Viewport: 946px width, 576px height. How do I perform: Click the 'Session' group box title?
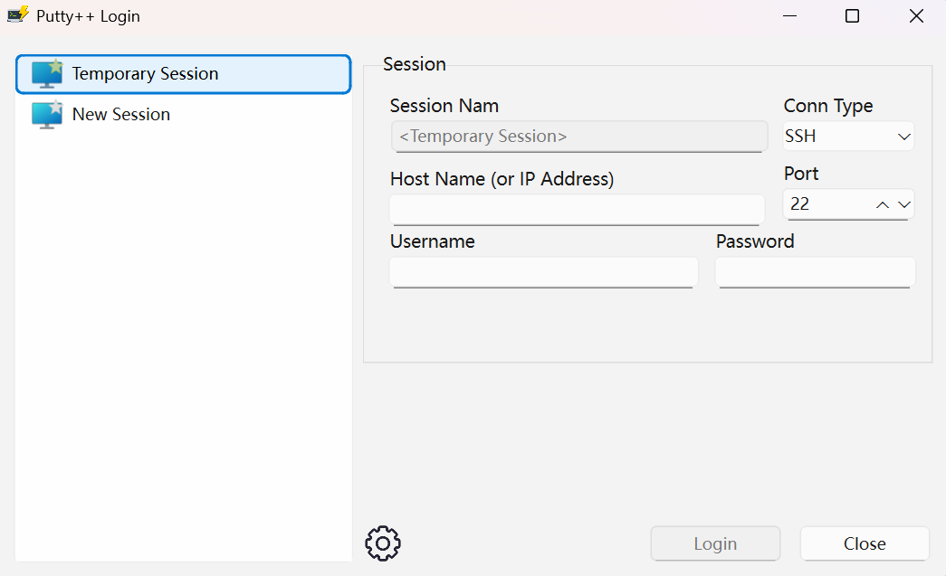pos(415,64)
